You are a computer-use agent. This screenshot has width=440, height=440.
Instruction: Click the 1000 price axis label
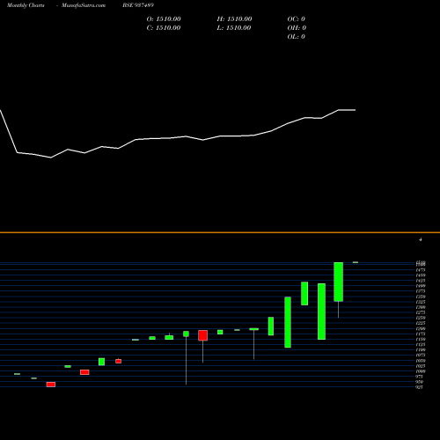[x=421, y=371]
